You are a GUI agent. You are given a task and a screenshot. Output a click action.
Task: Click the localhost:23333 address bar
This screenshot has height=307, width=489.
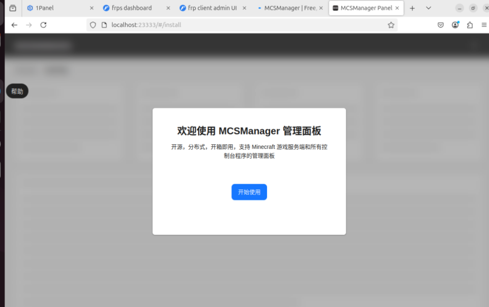coord(243,25)
